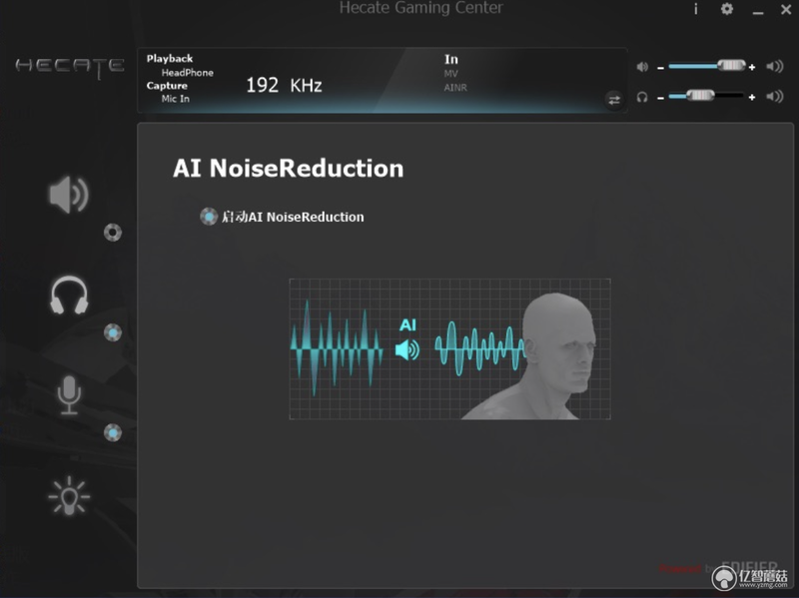The image size is (799, 598).
Task: Toggle the speaker radio indicator in sidebar
Action: pos(113,233)
